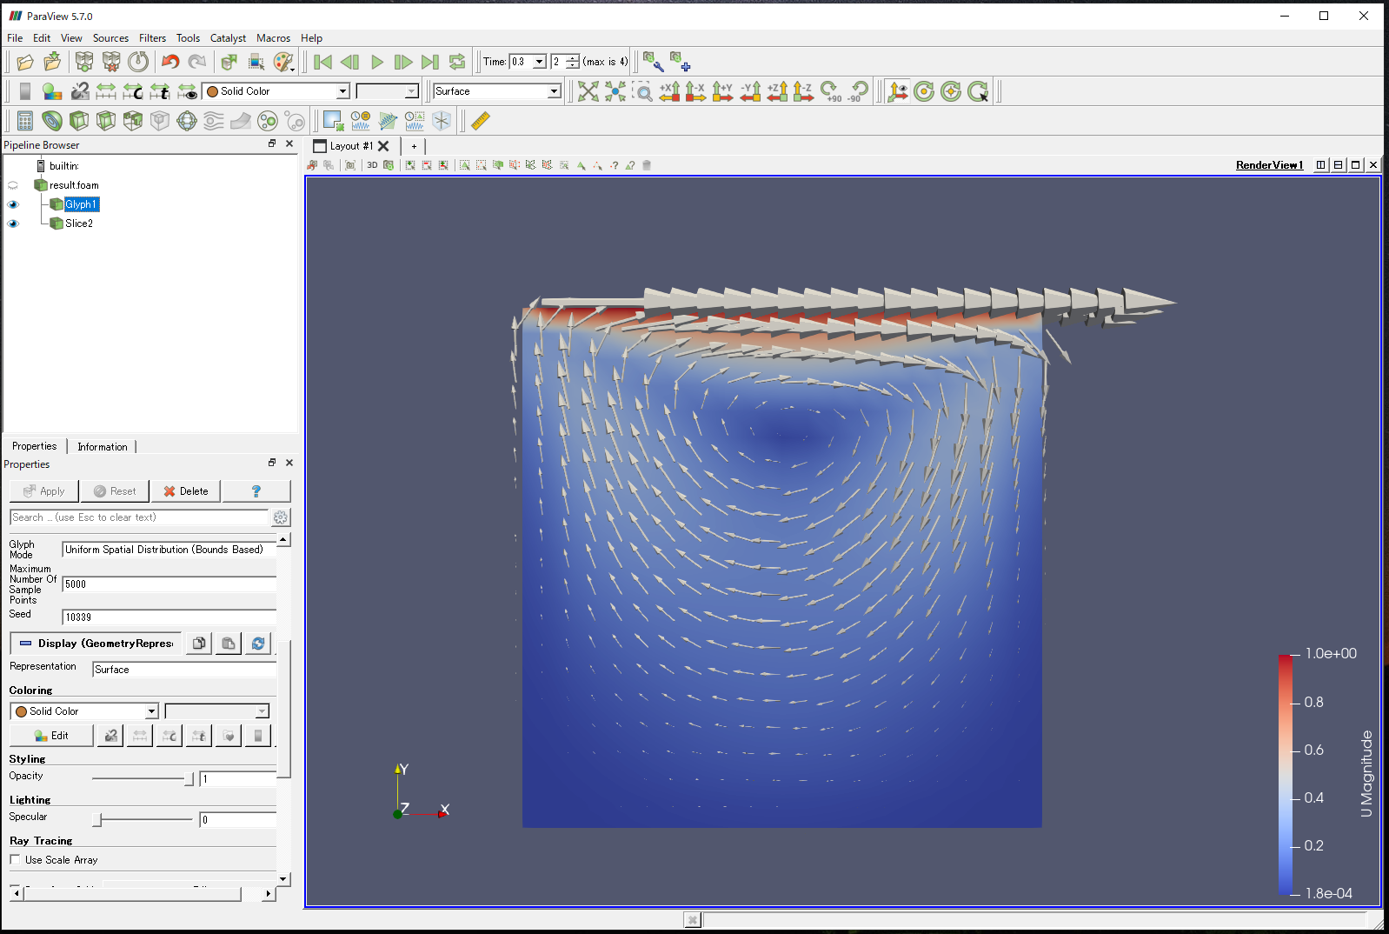Open the Filters menu
1389x934 pixels.
tap(152, 38)
